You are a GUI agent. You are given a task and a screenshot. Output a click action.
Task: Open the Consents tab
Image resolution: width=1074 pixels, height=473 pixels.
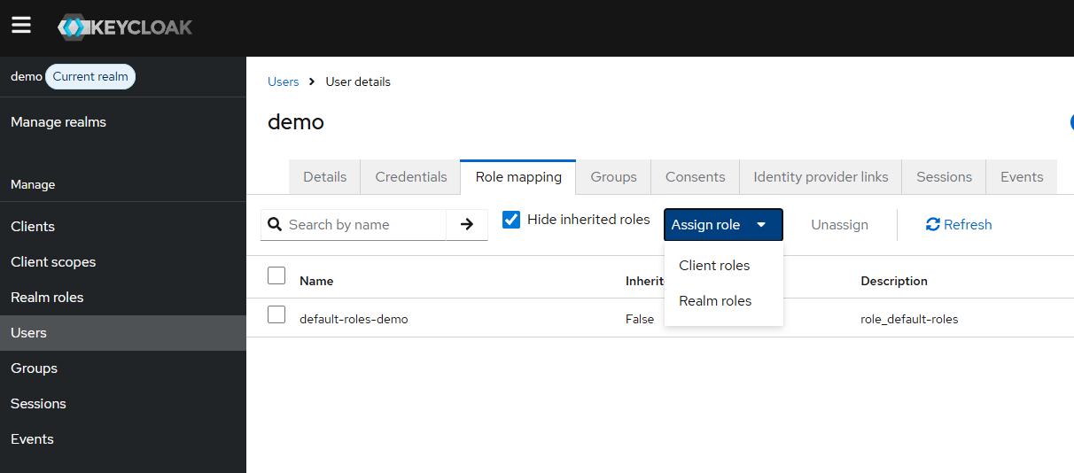pos(696,177)
